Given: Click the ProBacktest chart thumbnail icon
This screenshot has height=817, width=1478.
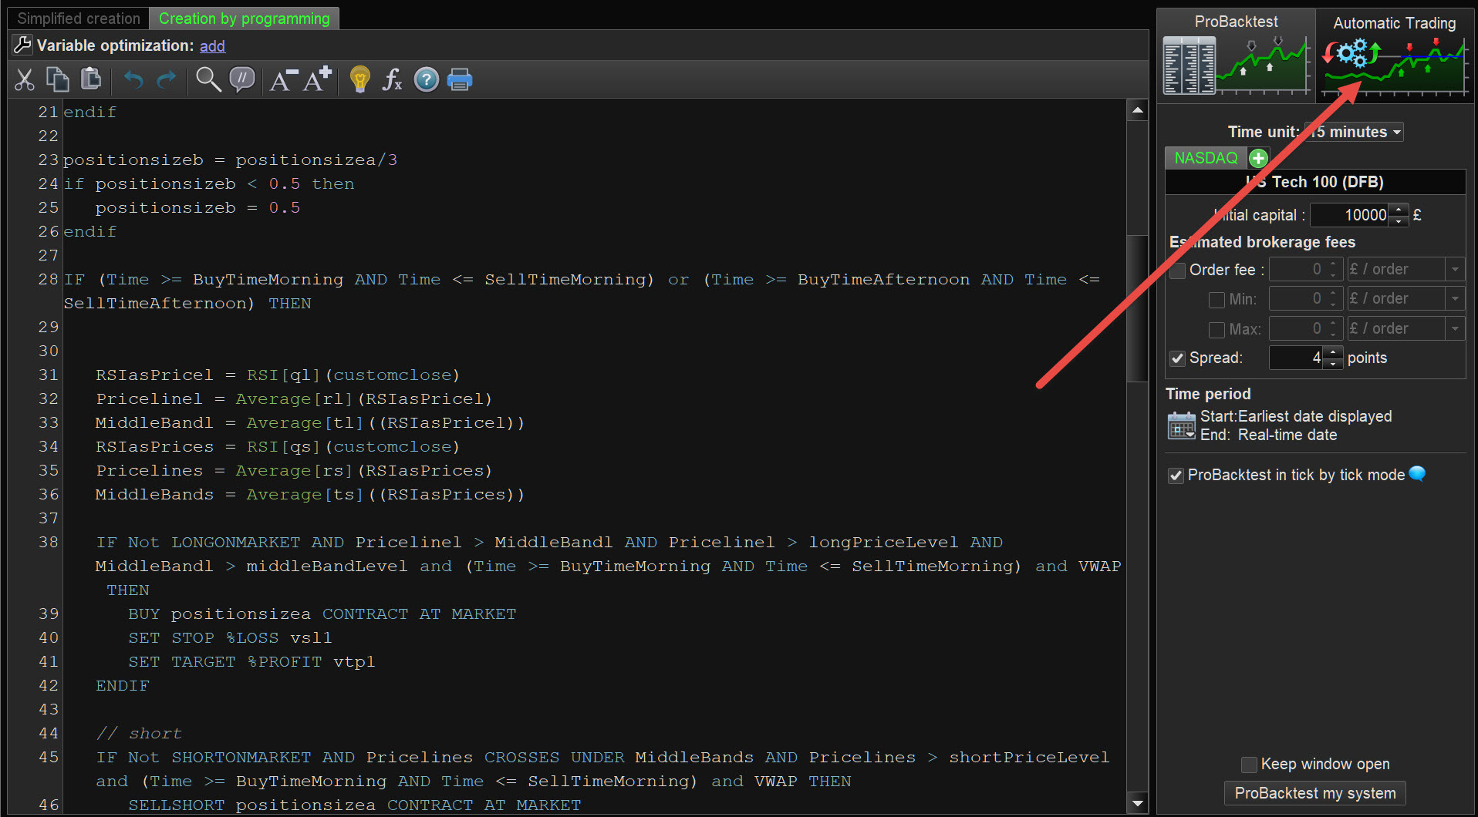Looking at the screenshot, I should coord(1236,66).
